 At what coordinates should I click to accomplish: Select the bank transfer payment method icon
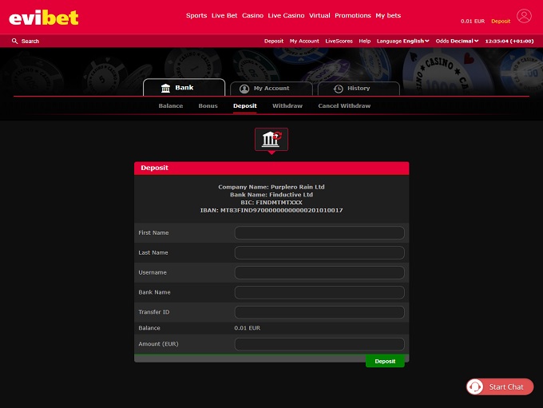tap(271, 140)
